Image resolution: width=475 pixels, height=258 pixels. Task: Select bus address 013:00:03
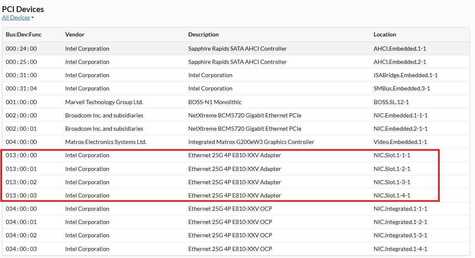point(21,196)
